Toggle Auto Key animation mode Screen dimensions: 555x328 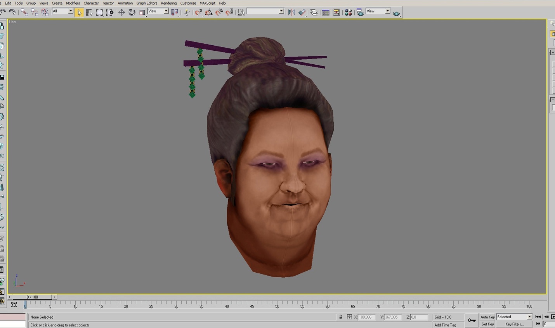487,317
